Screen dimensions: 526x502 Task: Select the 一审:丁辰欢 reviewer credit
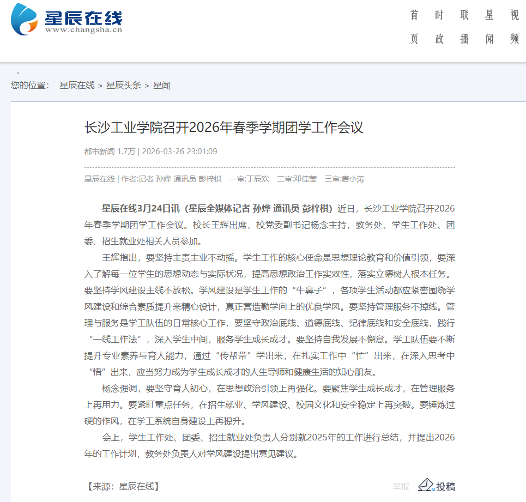point(249,179)
